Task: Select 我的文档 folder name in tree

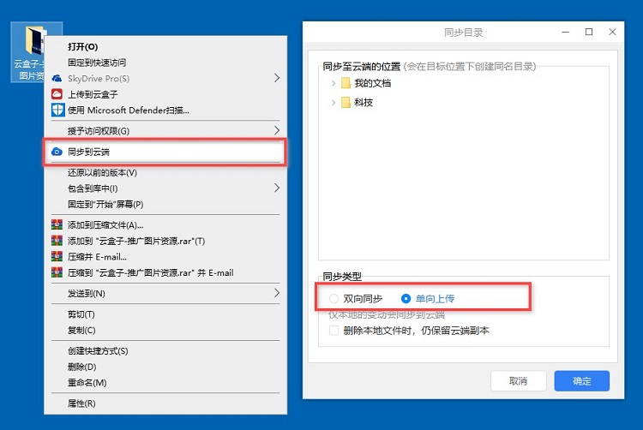Action: (372, 83)
